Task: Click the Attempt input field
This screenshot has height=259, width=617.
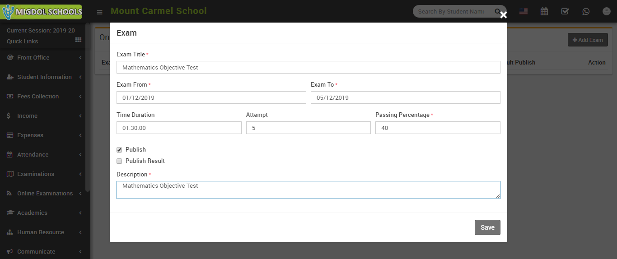Action: (x=308, y=128)
